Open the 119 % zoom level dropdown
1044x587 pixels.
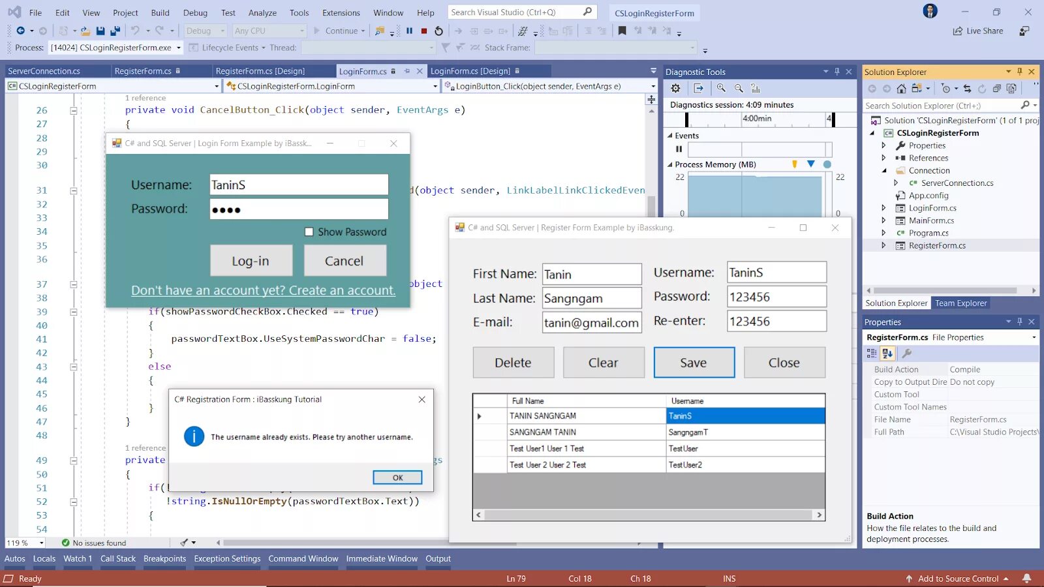[42, 543]
